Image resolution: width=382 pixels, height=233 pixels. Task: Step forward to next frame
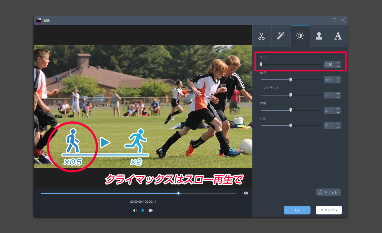click(x=151, y=210)
